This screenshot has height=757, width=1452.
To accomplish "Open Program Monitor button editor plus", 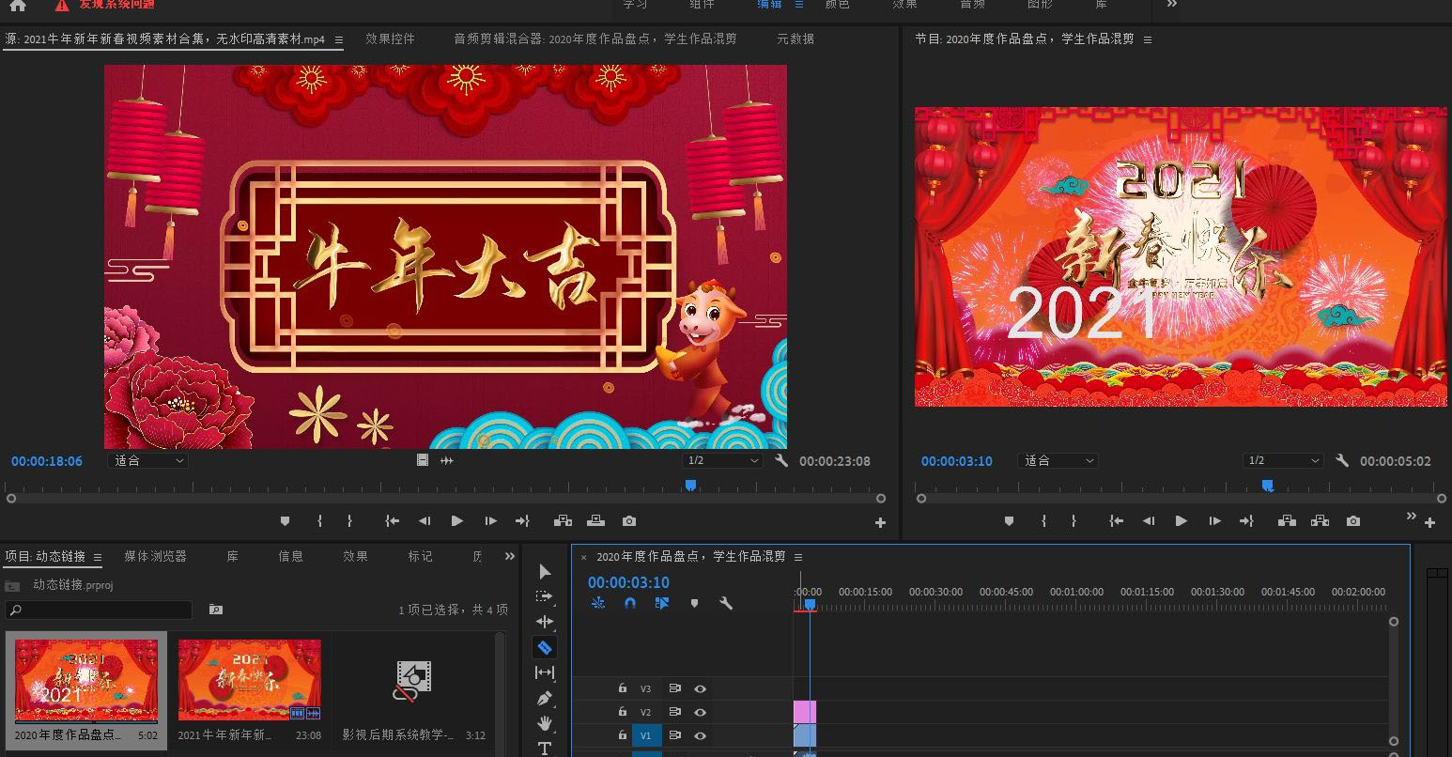I will (1430, 522).
